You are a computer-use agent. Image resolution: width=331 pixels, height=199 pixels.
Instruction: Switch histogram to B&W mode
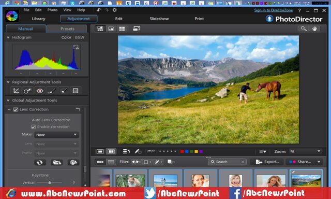pyautogui.click(x=80, y=37)
